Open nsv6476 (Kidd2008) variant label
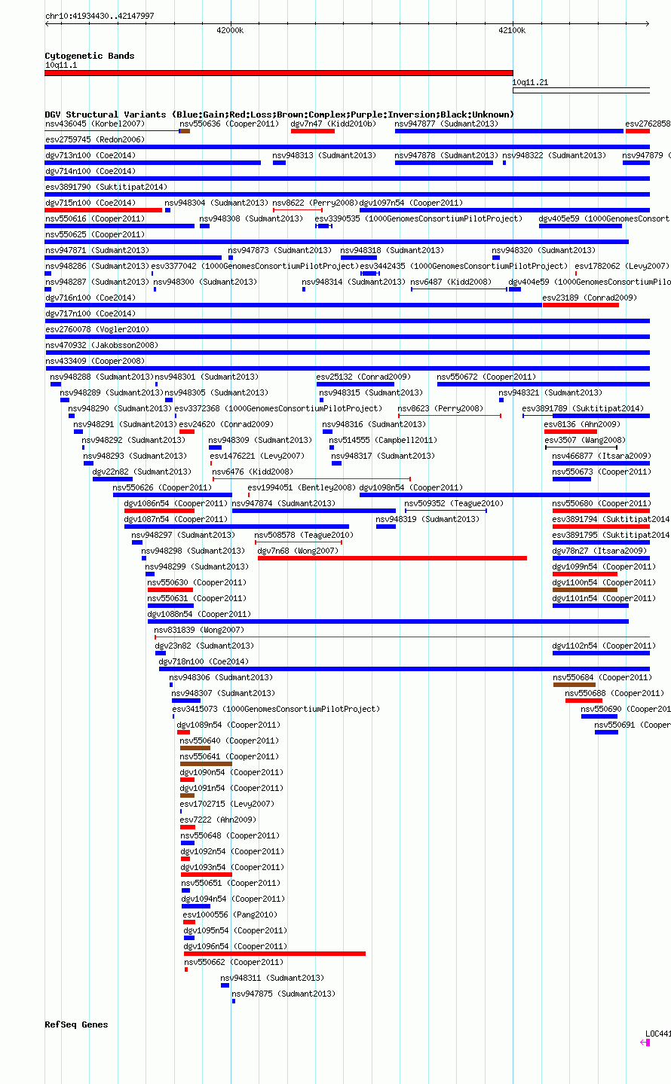 point(253,472)
